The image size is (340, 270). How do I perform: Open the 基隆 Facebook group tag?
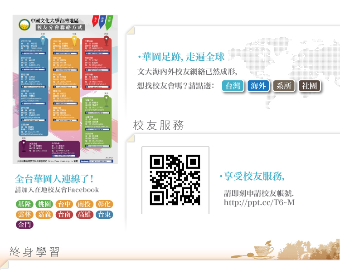[x=24, y=204]
